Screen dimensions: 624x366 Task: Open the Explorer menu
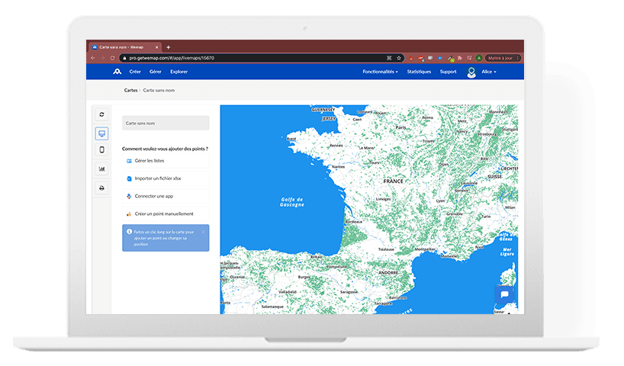pyautogui.click(x=179, y=72)
